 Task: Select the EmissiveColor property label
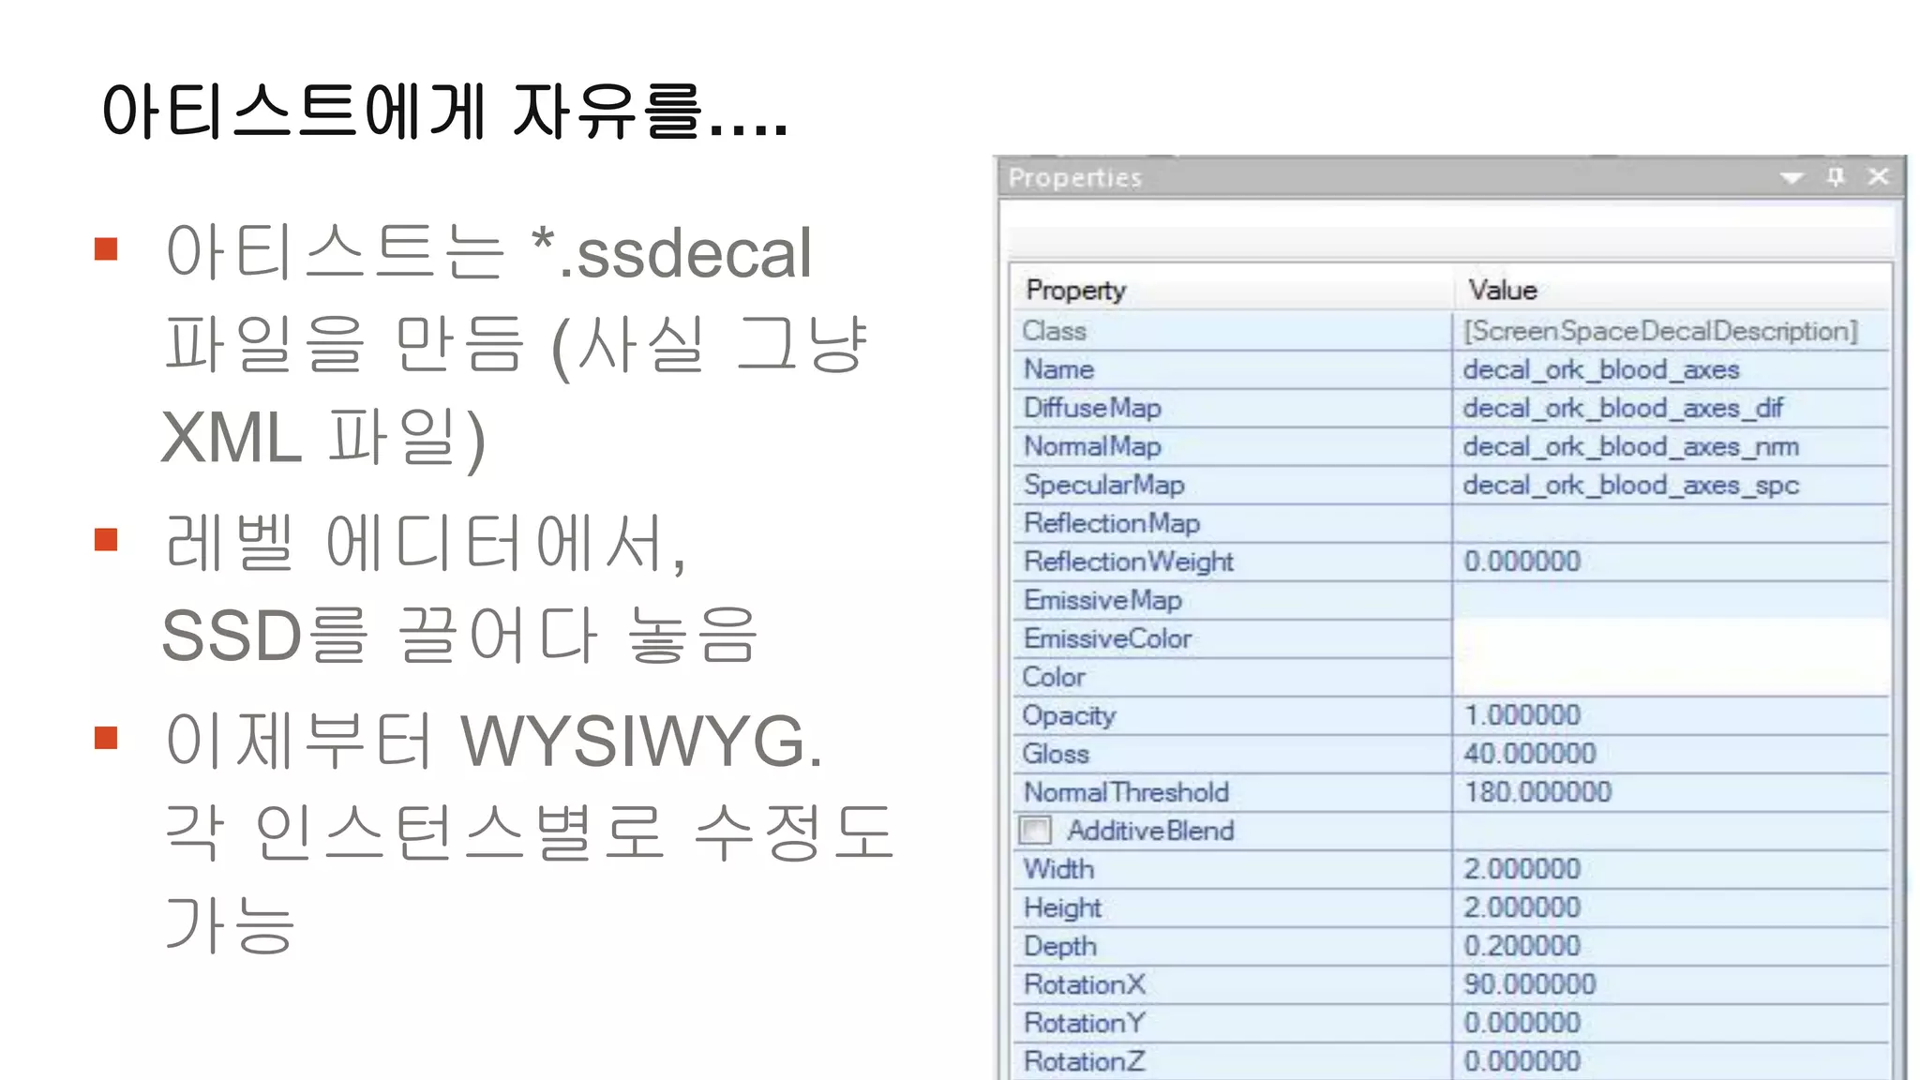1107,638
